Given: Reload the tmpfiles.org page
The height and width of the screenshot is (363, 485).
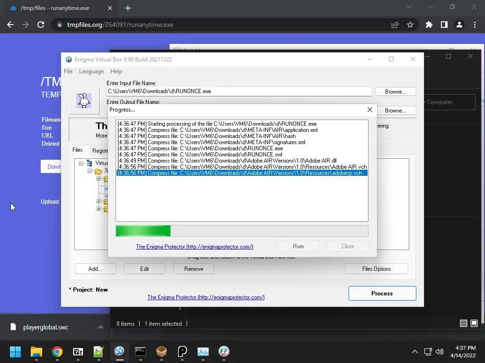Looking at the screenshot, I should tap(41, 25).
